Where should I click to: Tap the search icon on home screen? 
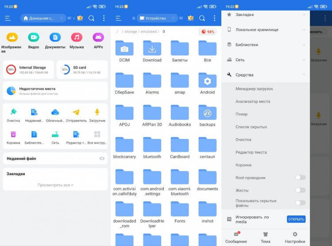click(x=91, y=18)
